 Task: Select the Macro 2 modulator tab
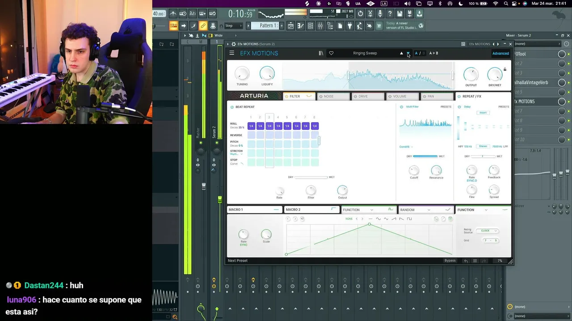[x=311, y=210]
